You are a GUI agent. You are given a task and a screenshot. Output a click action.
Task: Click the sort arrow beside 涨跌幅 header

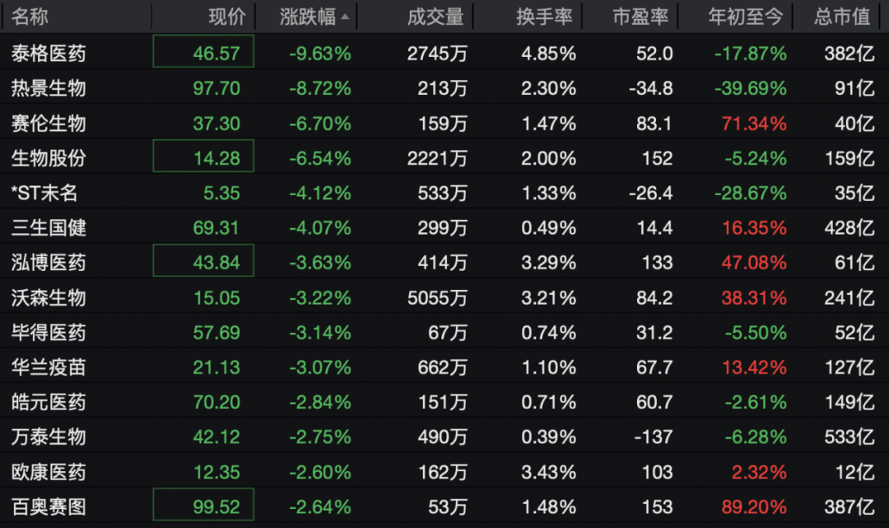345,17
